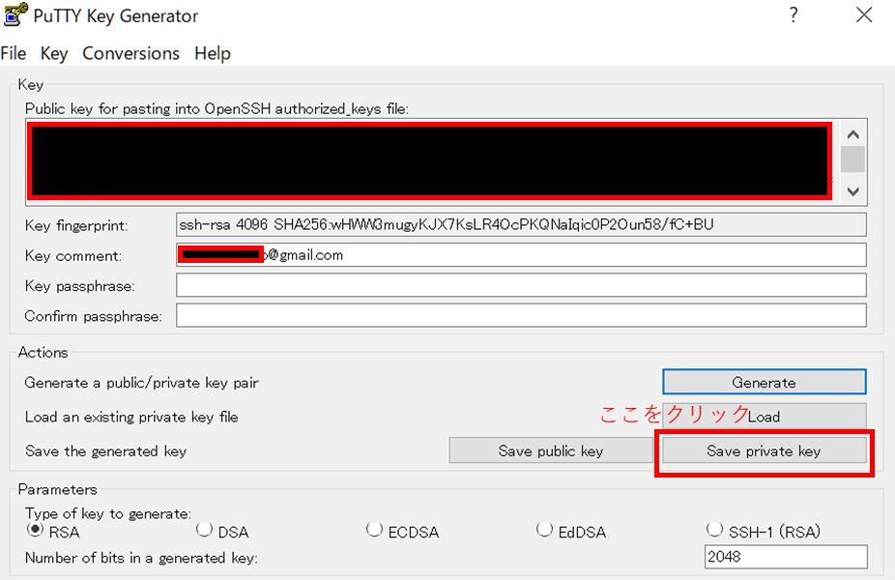Click the number of bits field showing 2048
Image resolution: width=895 pixels, height=580 pixels.
coord(786,557)
